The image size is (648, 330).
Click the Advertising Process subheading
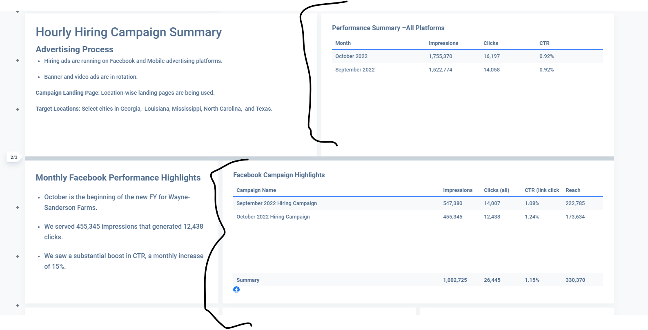pyautogui.click(x=74, y=49)
